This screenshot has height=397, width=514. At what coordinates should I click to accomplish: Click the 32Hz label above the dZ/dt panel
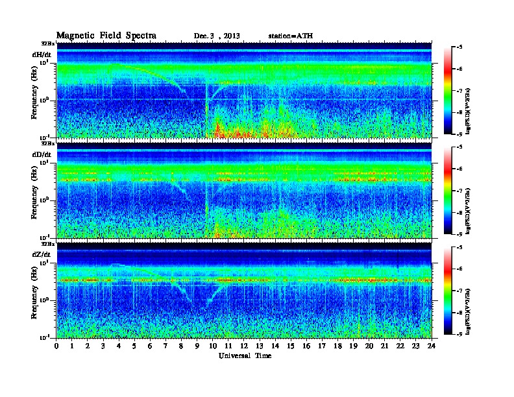[48, 244]
